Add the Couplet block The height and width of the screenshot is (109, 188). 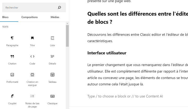click(x=12, y=99)
